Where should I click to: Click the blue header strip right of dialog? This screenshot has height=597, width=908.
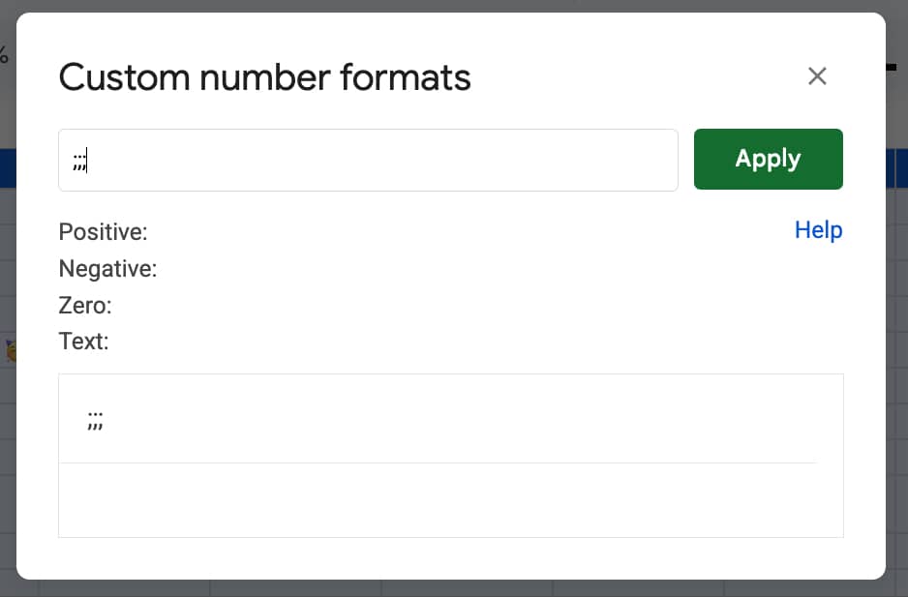(896, 168)
